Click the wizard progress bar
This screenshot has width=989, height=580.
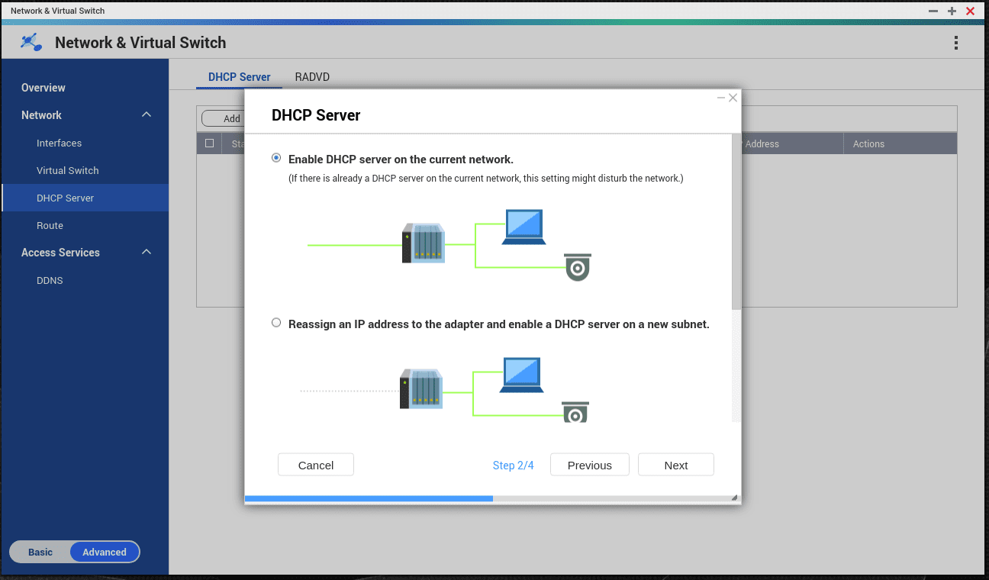[x=492, y=498]
